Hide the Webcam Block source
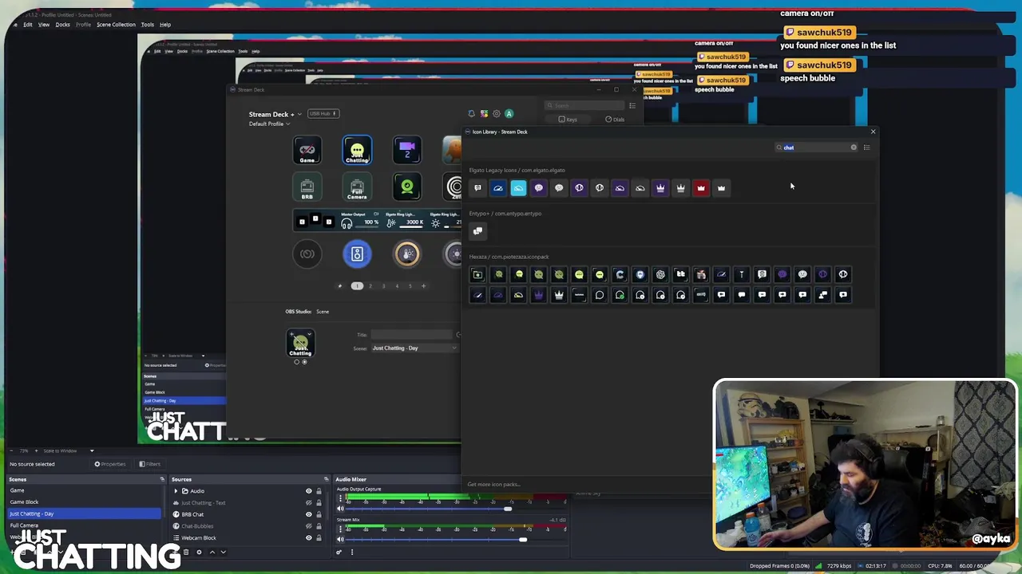 pyautogui.click(x=309, y=537)
